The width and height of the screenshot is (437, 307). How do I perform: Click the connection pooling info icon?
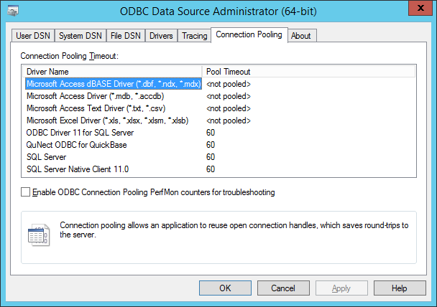(x=38, y=235)
